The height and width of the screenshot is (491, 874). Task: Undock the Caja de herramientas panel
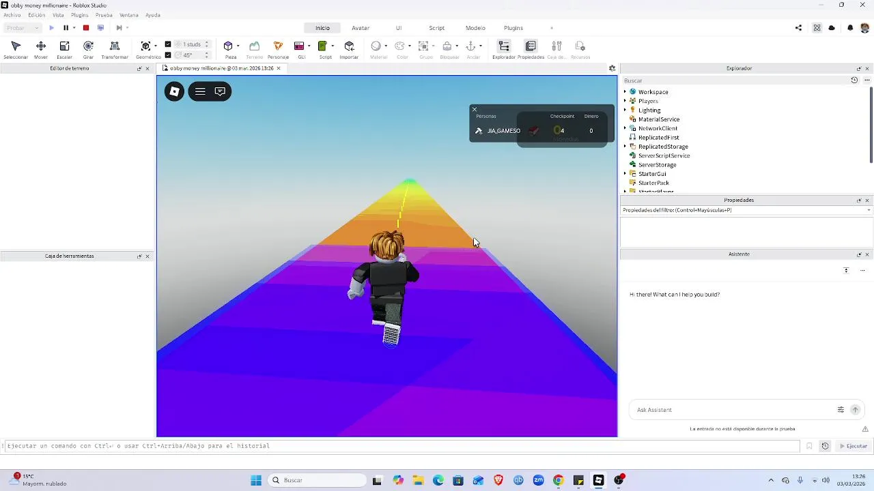coord(139,256)
